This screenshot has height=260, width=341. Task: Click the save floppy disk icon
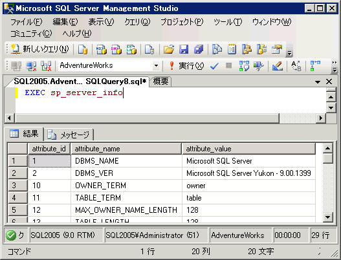[184, 49]
